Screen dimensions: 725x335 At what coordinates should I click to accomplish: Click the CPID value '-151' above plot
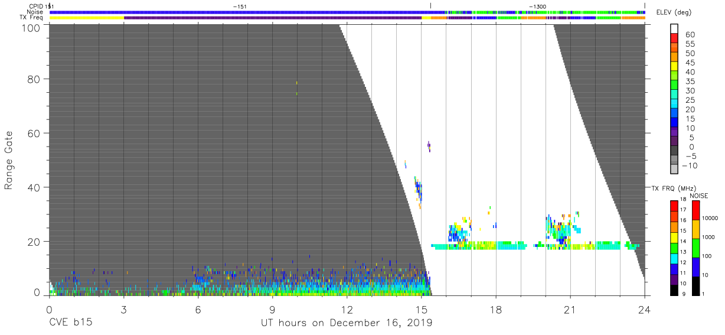(x=239, y=6)
